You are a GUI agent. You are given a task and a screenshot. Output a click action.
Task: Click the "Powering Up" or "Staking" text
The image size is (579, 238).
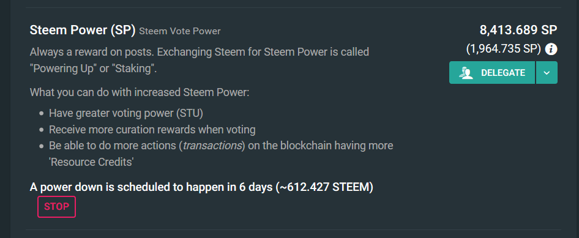point(94,69)
